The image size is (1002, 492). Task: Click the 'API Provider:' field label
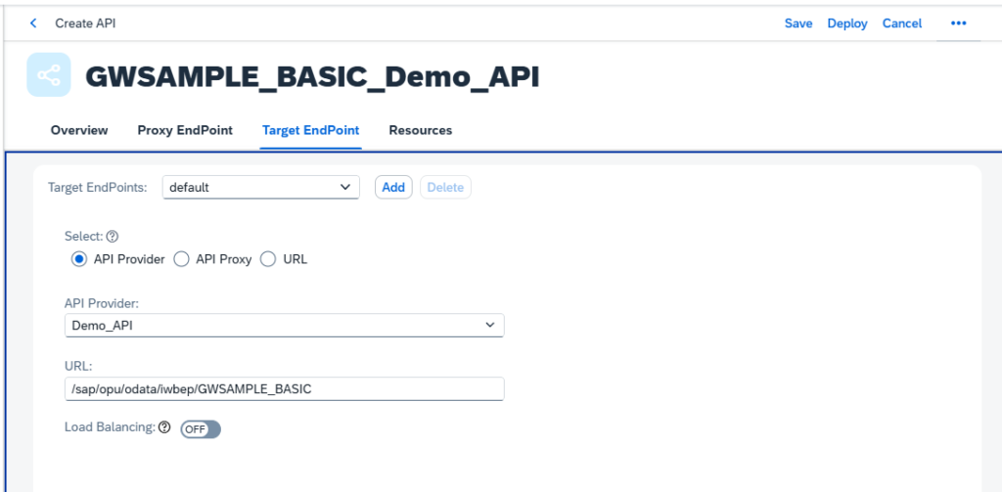pos(101,302)
